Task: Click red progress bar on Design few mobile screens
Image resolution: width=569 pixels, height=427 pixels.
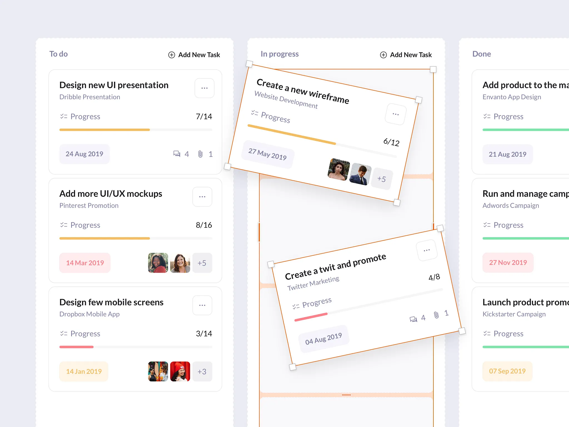Action: (76, 347)
